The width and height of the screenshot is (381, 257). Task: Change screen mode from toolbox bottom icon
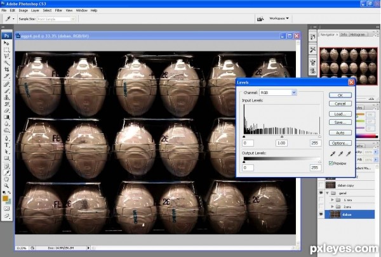click(x=6, y=216)
